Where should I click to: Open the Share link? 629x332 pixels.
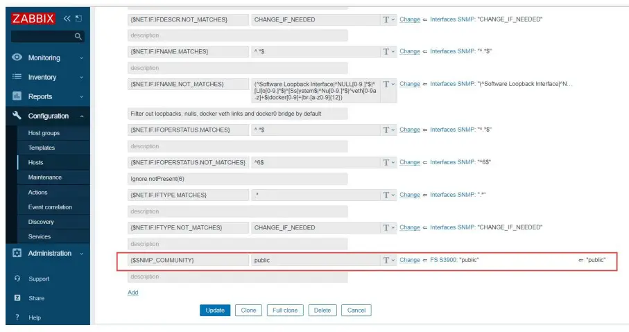point(37,298)
